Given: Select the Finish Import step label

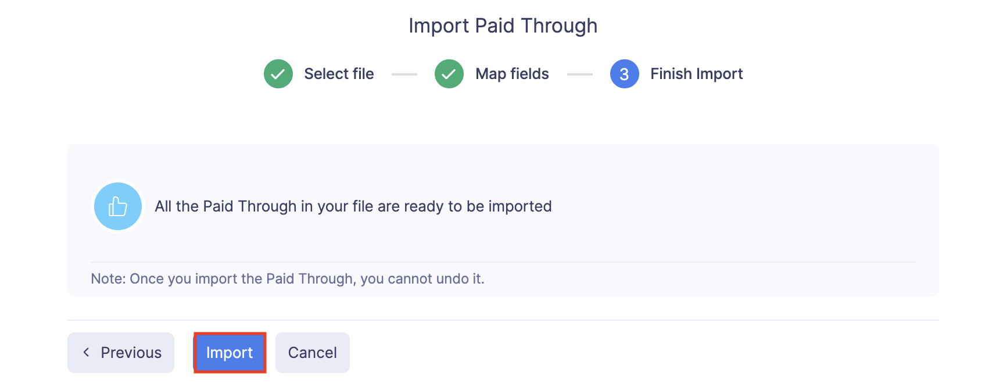Looking at the screenshot, I should point(697,74).
